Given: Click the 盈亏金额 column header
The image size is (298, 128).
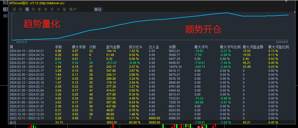Looking at the screenshot, I should (113, 47).
